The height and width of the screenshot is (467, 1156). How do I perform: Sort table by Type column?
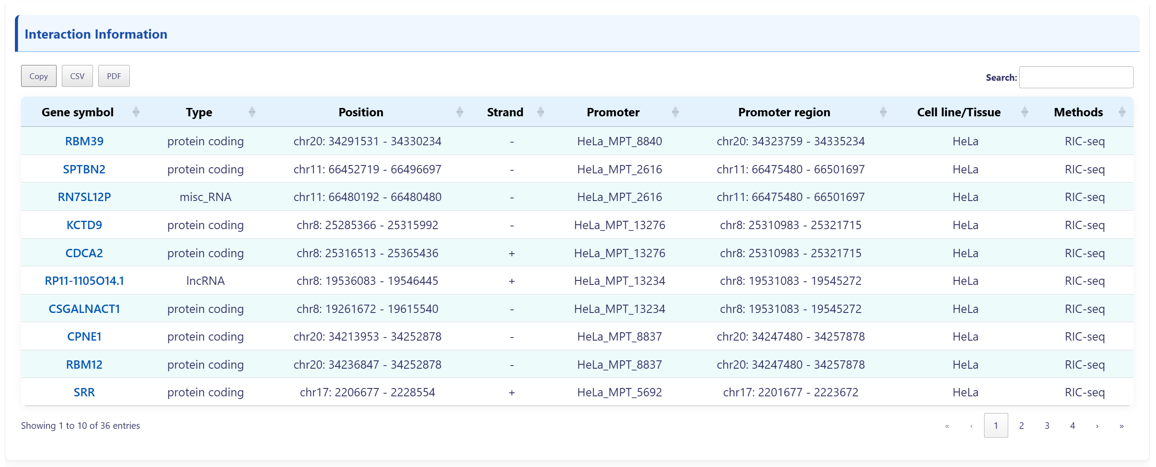coord(199,112)
